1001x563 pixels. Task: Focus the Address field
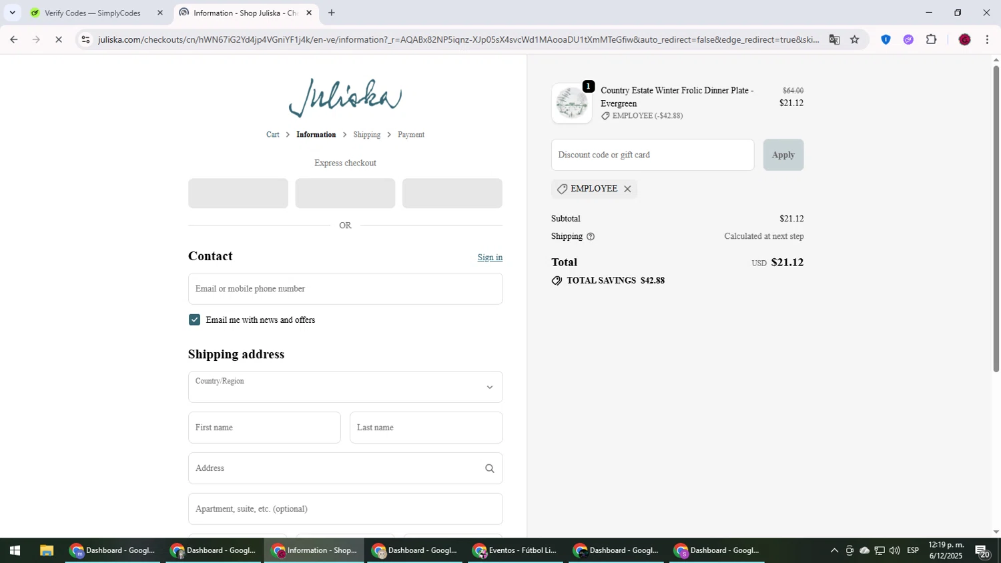(x=345, y=468)
